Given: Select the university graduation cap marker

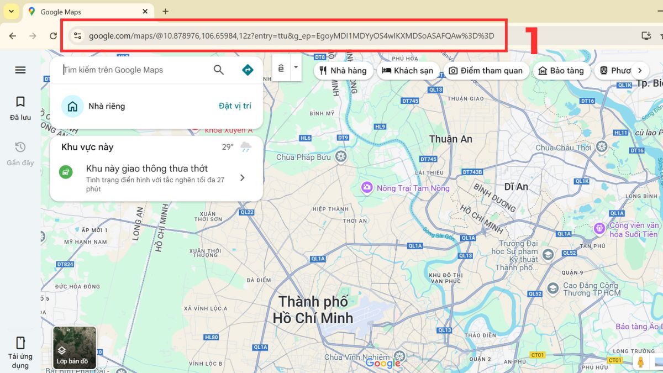Looking at the screenshot, I should 548,255.
